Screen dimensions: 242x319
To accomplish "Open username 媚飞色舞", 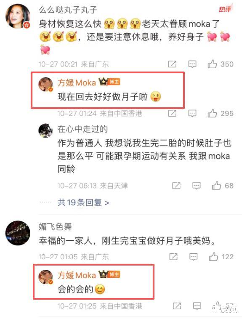I will click(x=55, y=227).
